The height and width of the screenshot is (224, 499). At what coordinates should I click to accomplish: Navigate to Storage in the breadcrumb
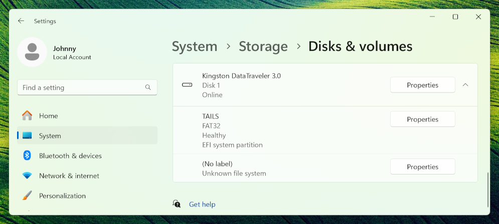tap(263, 46)
